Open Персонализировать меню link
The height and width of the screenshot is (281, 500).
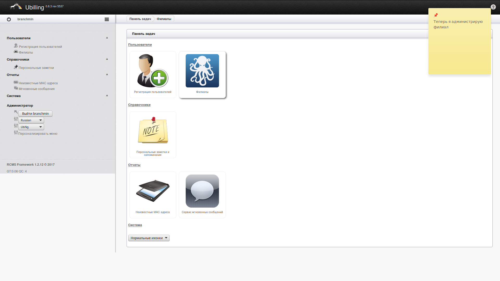coord(38,134)
